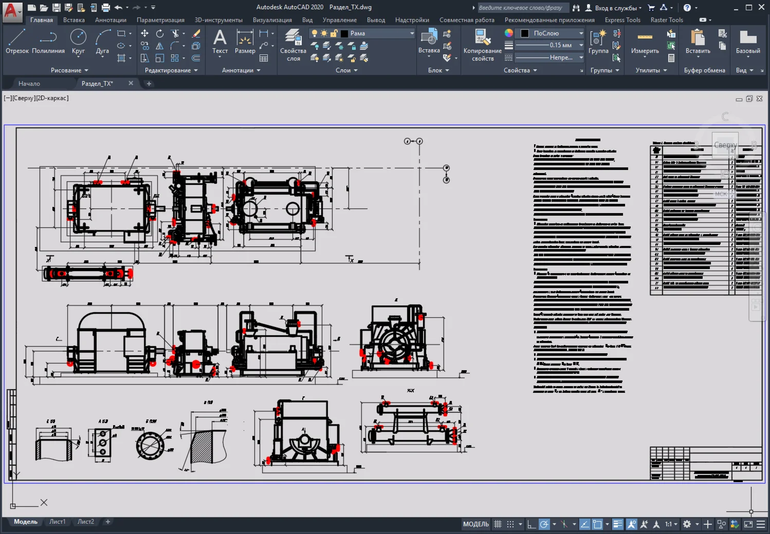Screen dimensions: 770x534
Task: Open the 0.15 мм lineweight dropdown
Action: pos(549,45)
